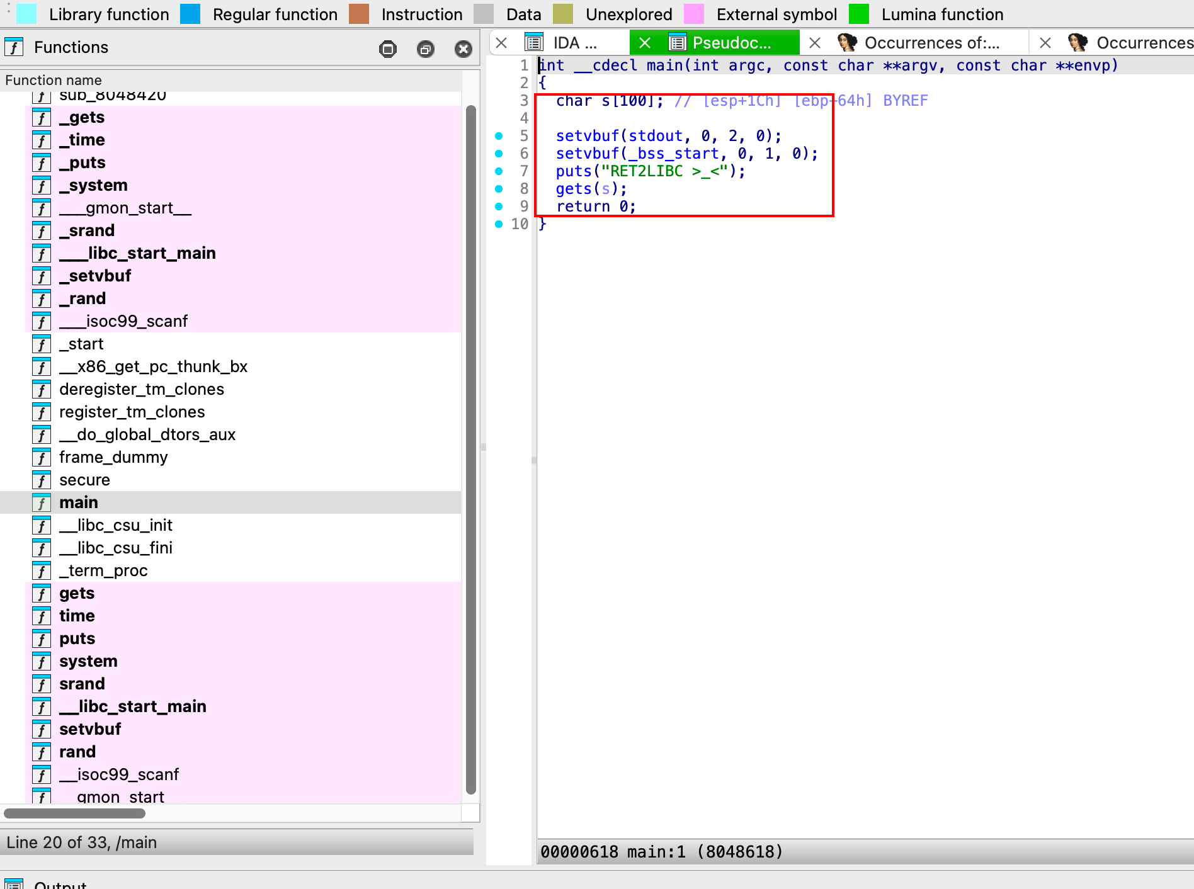Viewport: 1194px width, 889px height.
Task: Click the Functions panel header icon
Action: coord(14,48)
